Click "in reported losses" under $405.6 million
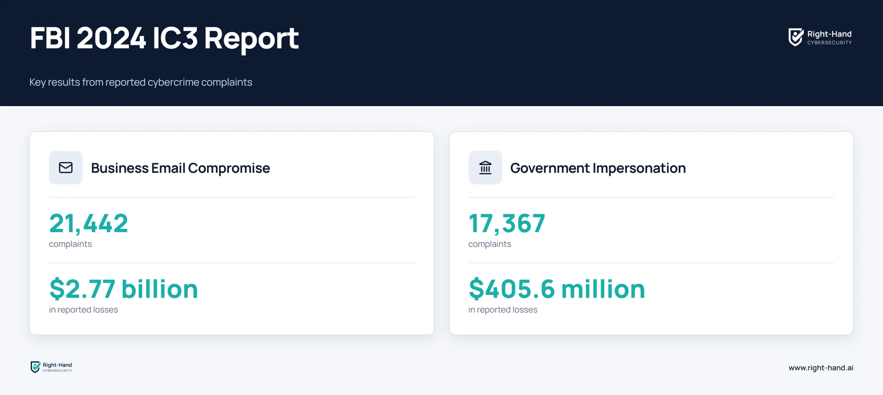883x395 pixels. click(x=503, y=310)
